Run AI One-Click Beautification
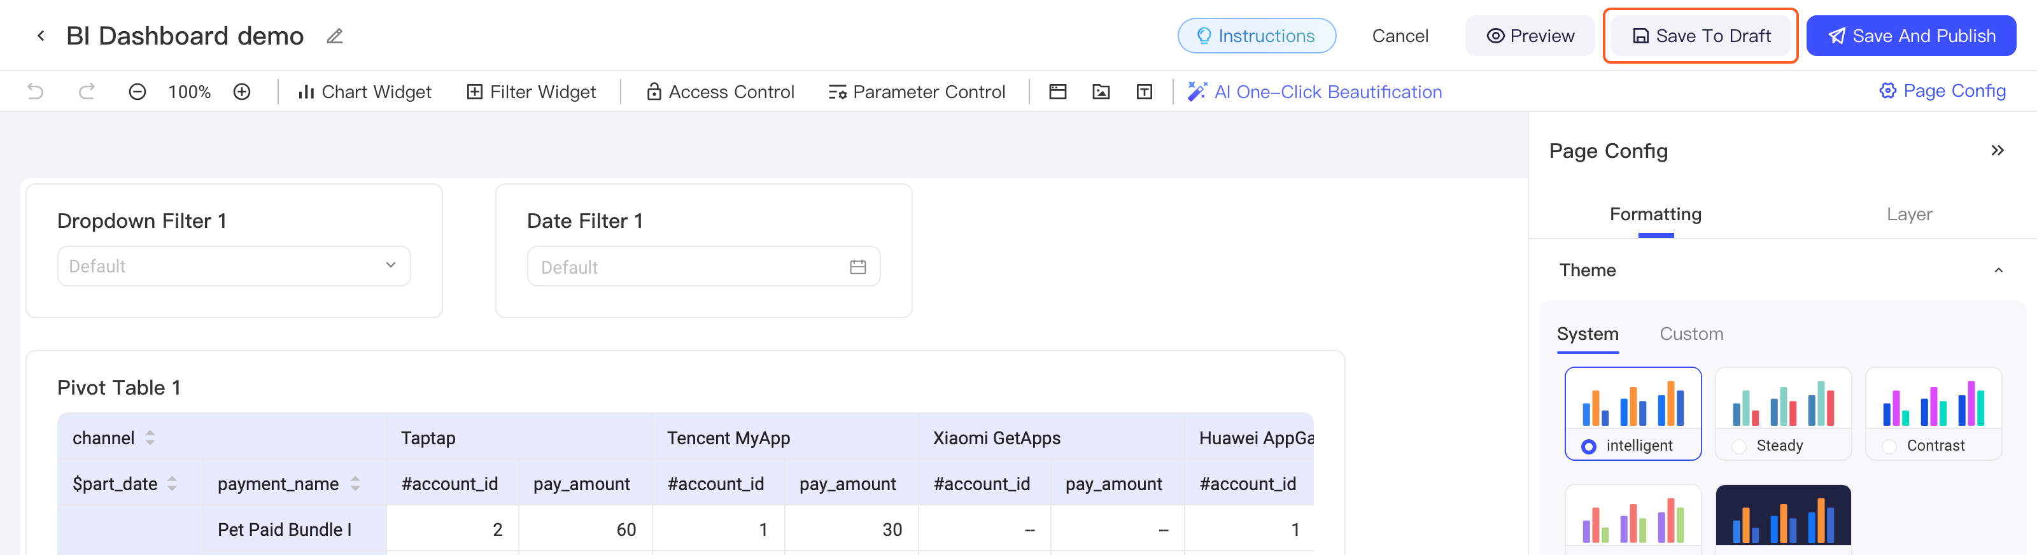The image size is (2037, 555). point(1315,92)
